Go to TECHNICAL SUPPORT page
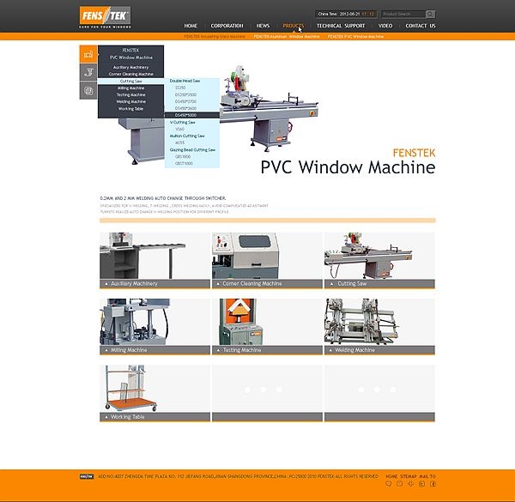515x502 pixels. click(341, 26)
